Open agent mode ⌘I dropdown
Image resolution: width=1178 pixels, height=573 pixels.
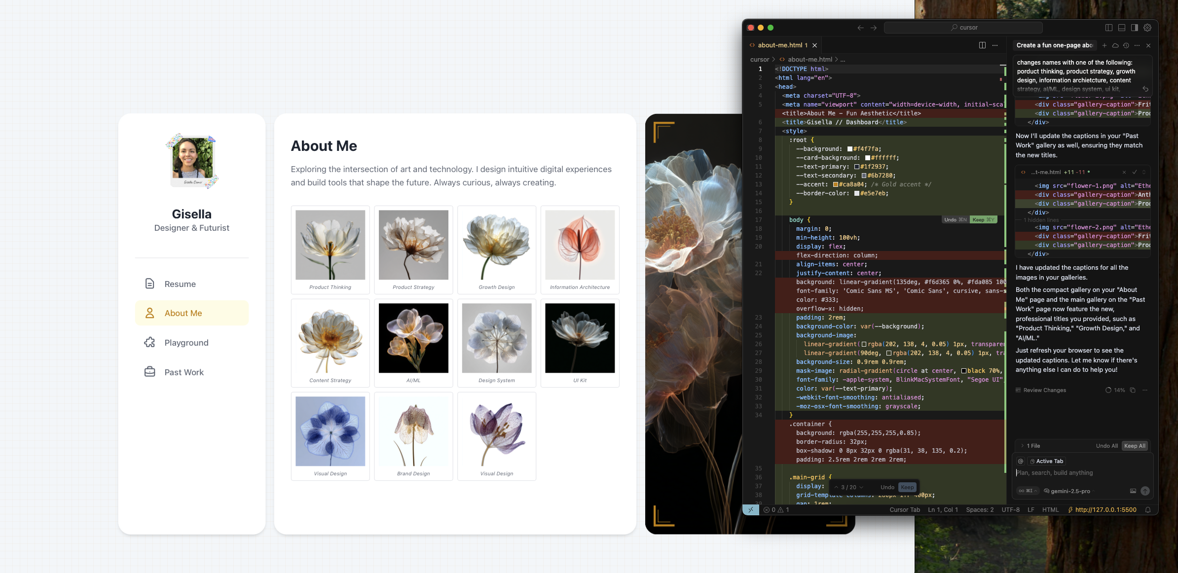point(1028,491)
